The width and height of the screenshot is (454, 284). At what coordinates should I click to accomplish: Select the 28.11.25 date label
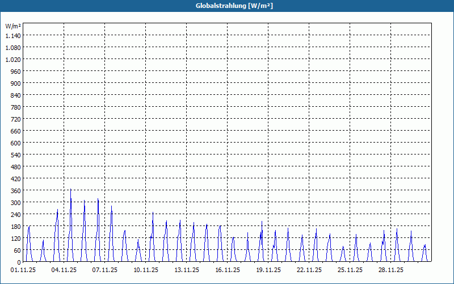pyautogui.click(x=390, y=270)
